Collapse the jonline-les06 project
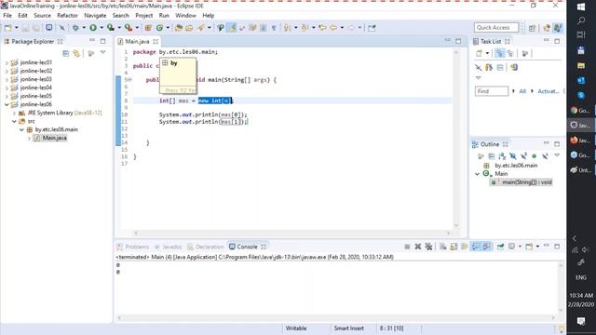The image size is (596, 335). click(x=7, y=104)
